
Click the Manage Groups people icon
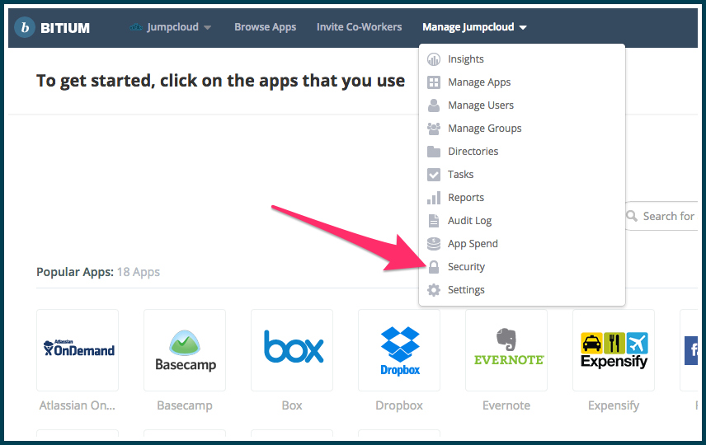(433, 129)
